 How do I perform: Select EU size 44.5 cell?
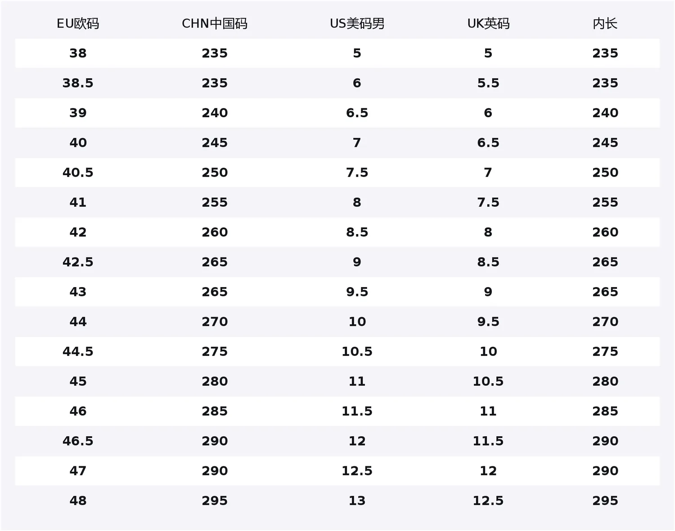pos(78,351)
